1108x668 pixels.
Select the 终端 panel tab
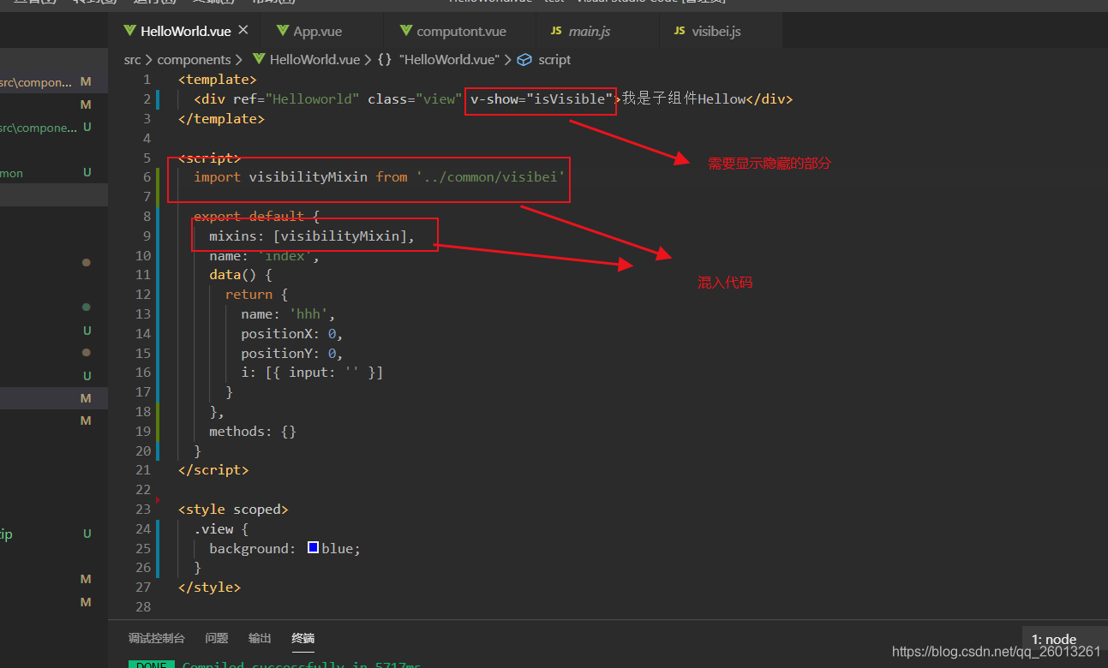coord(302,639)
